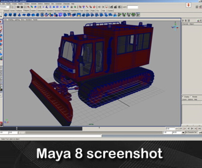Click the current time marker on time slider

17,128
